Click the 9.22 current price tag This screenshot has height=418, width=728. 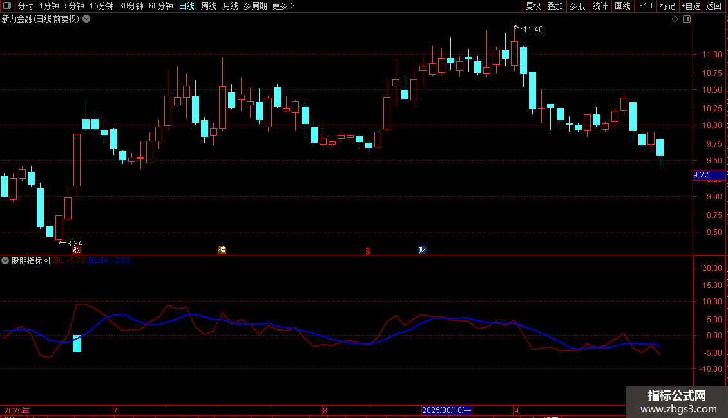click(x=709, y=175)
